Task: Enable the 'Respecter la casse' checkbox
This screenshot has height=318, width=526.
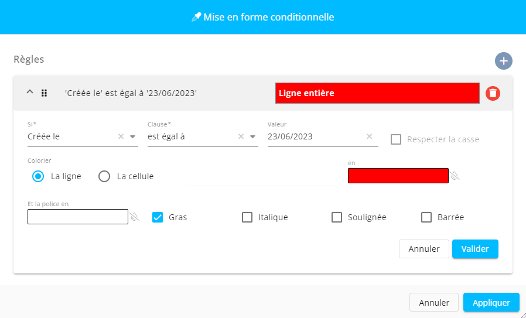Action: (x=396, y=139)
